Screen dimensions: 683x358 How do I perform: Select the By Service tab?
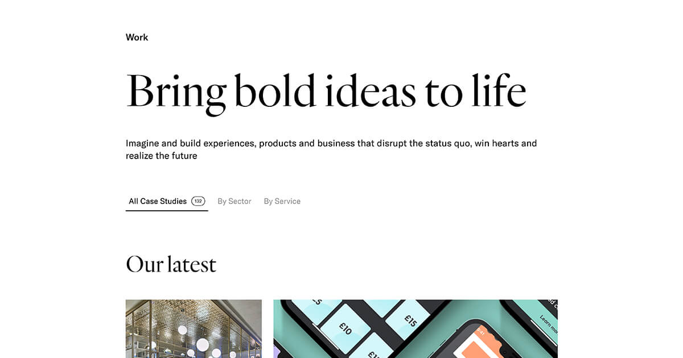282,201
